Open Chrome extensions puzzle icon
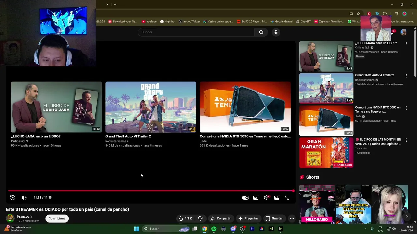Screen dimensions: 417x234 (385, 14)
